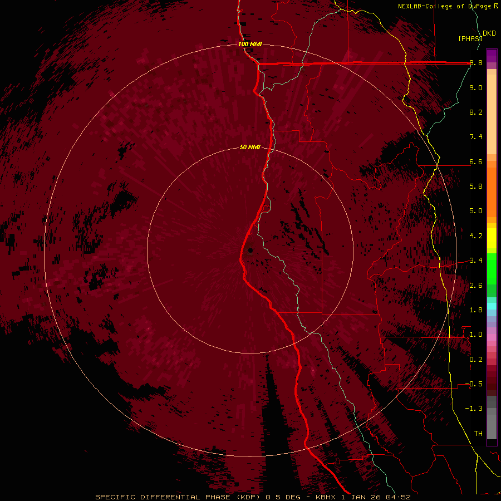Click the 5.0 scale value
501x501 pixels.
[476, 211]
